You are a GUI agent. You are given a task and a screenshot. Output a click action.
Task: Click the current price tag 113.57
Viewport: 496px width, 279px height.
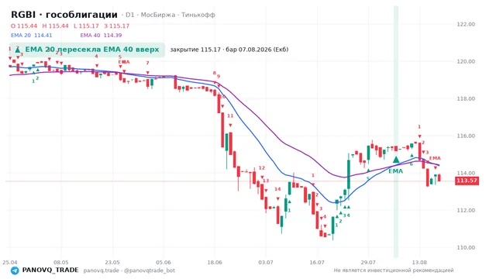pyautogui.click(x=467, y=181)
